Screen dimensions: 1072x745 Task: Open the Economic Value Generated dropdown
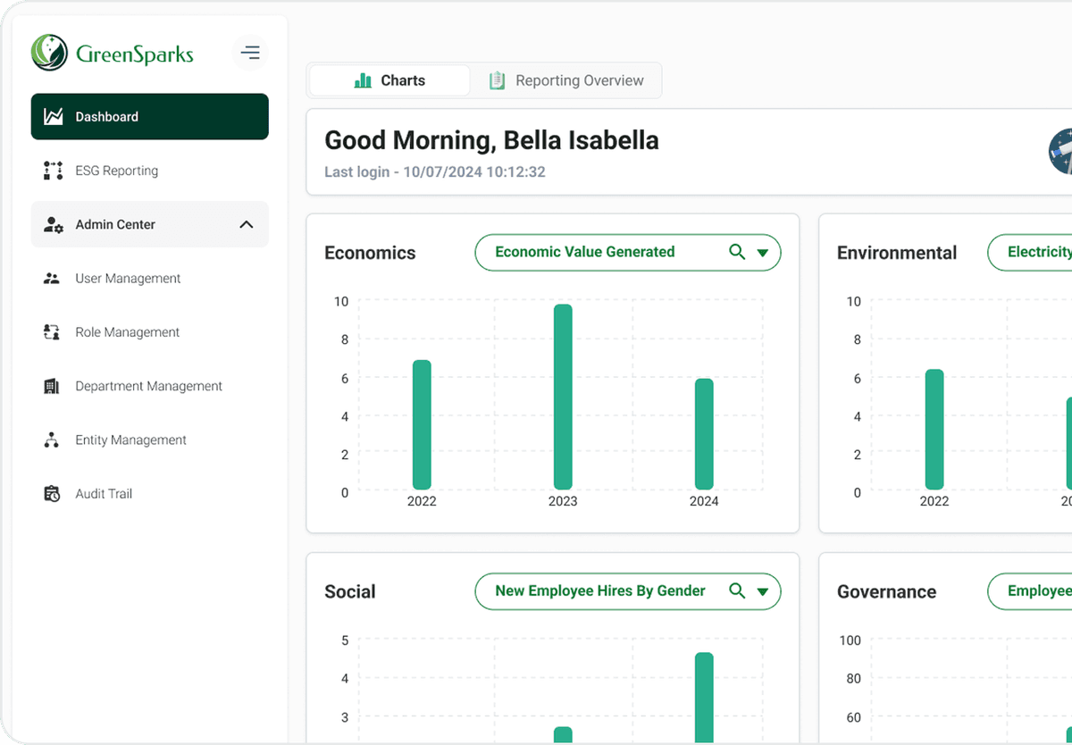point(763,253)
